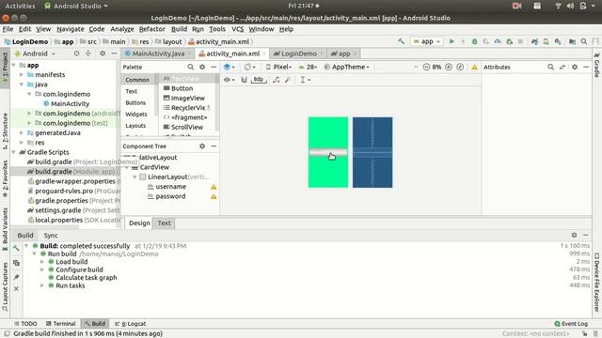Toggle the Project side panel button
Viewport: 602px width, 338px height.
click(x=5, y=69)
